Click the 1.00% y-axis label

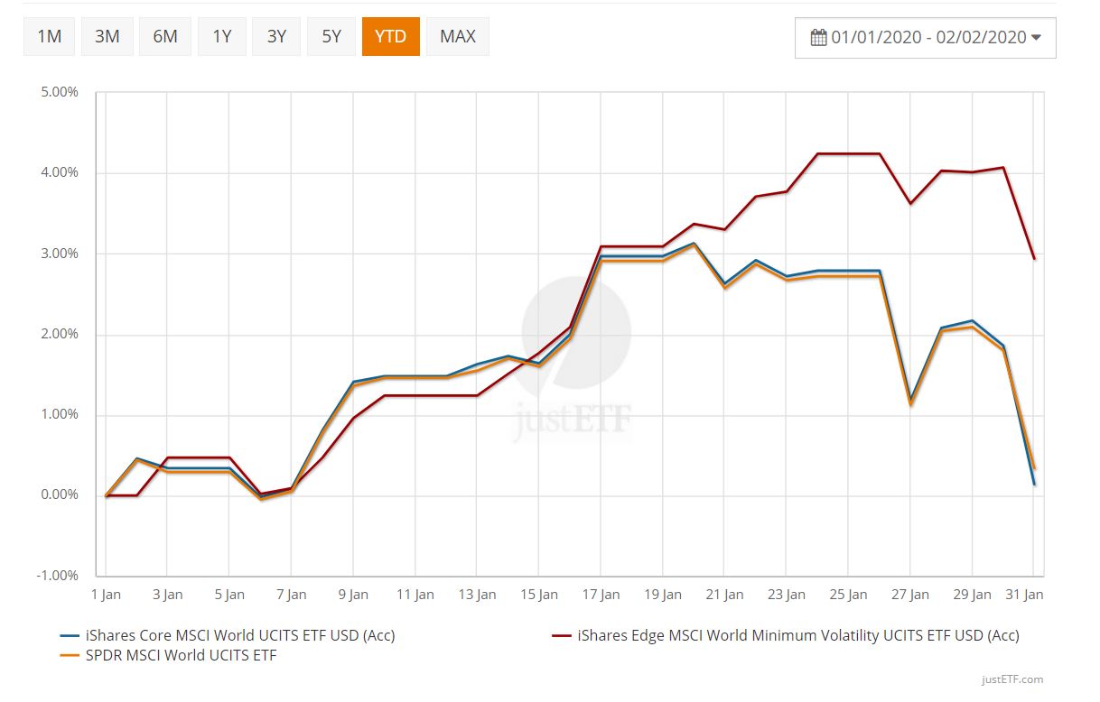tap(60, 414)
